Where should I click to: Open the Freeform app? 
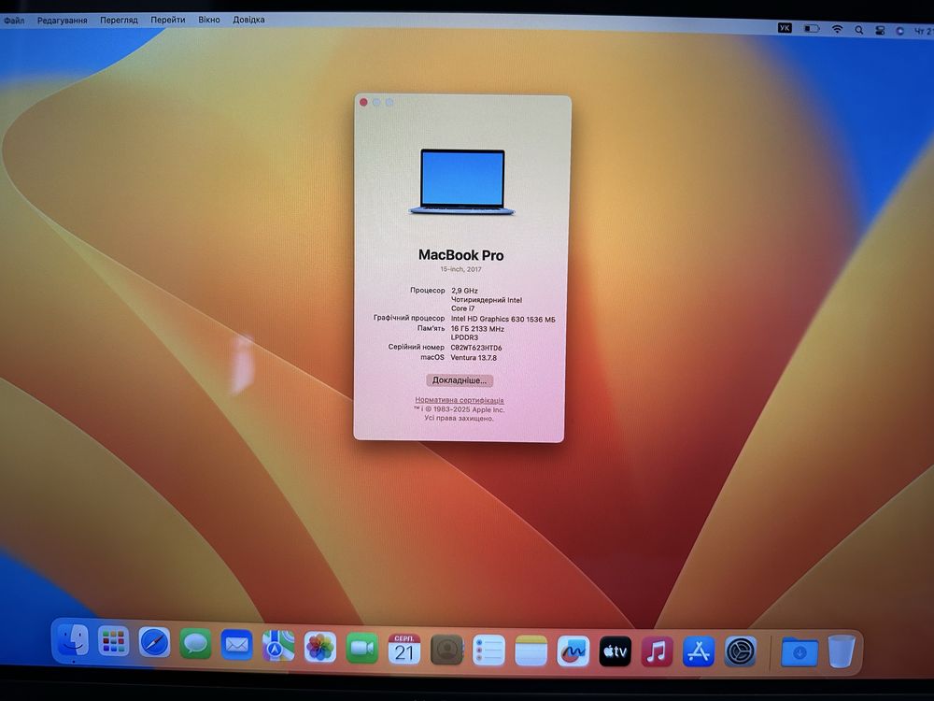click(573, 651)
